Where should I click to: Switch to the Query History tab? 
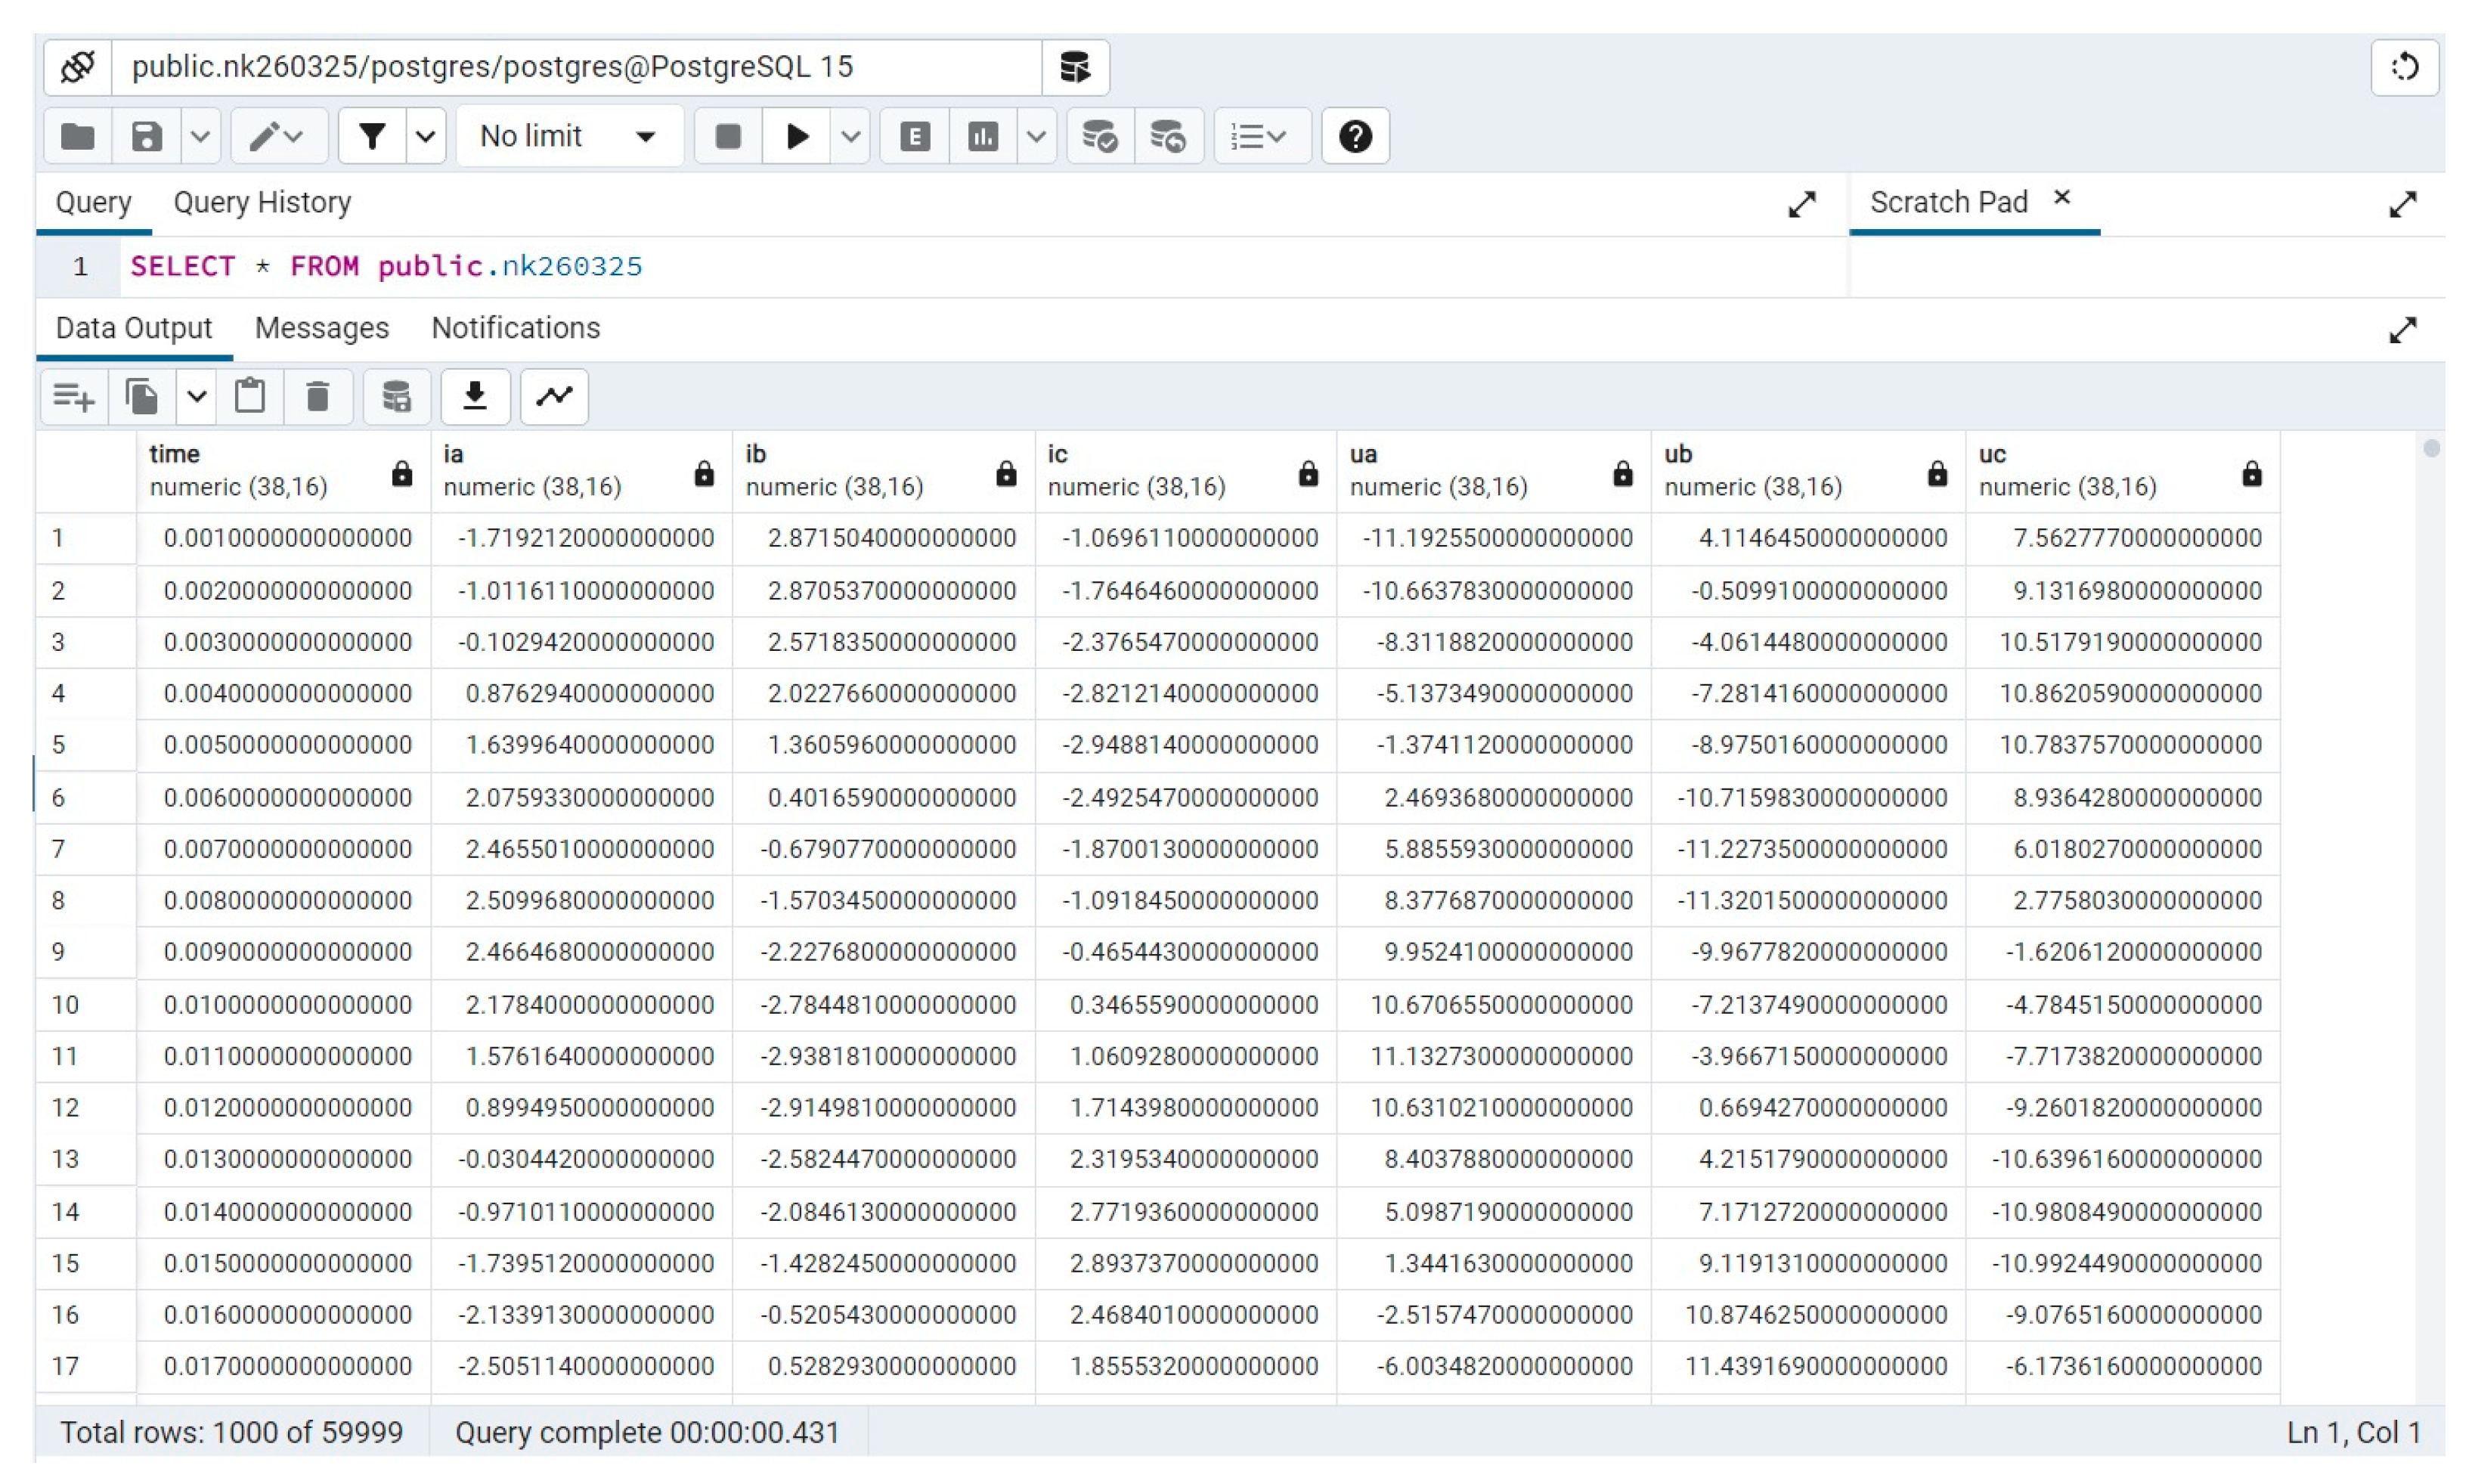262,203
